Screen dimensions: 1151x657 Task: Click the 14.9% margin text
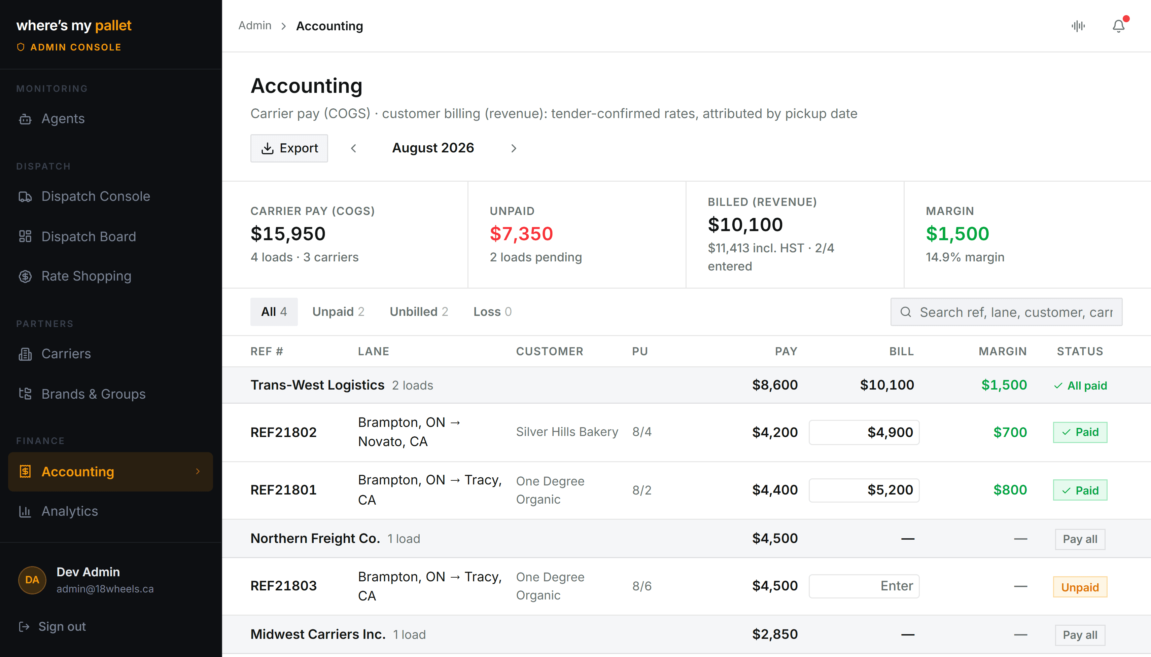point(965,257)
